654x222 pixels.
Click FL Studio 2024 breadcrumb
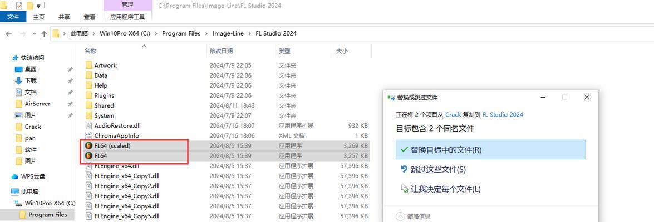[x=276, y=33]
